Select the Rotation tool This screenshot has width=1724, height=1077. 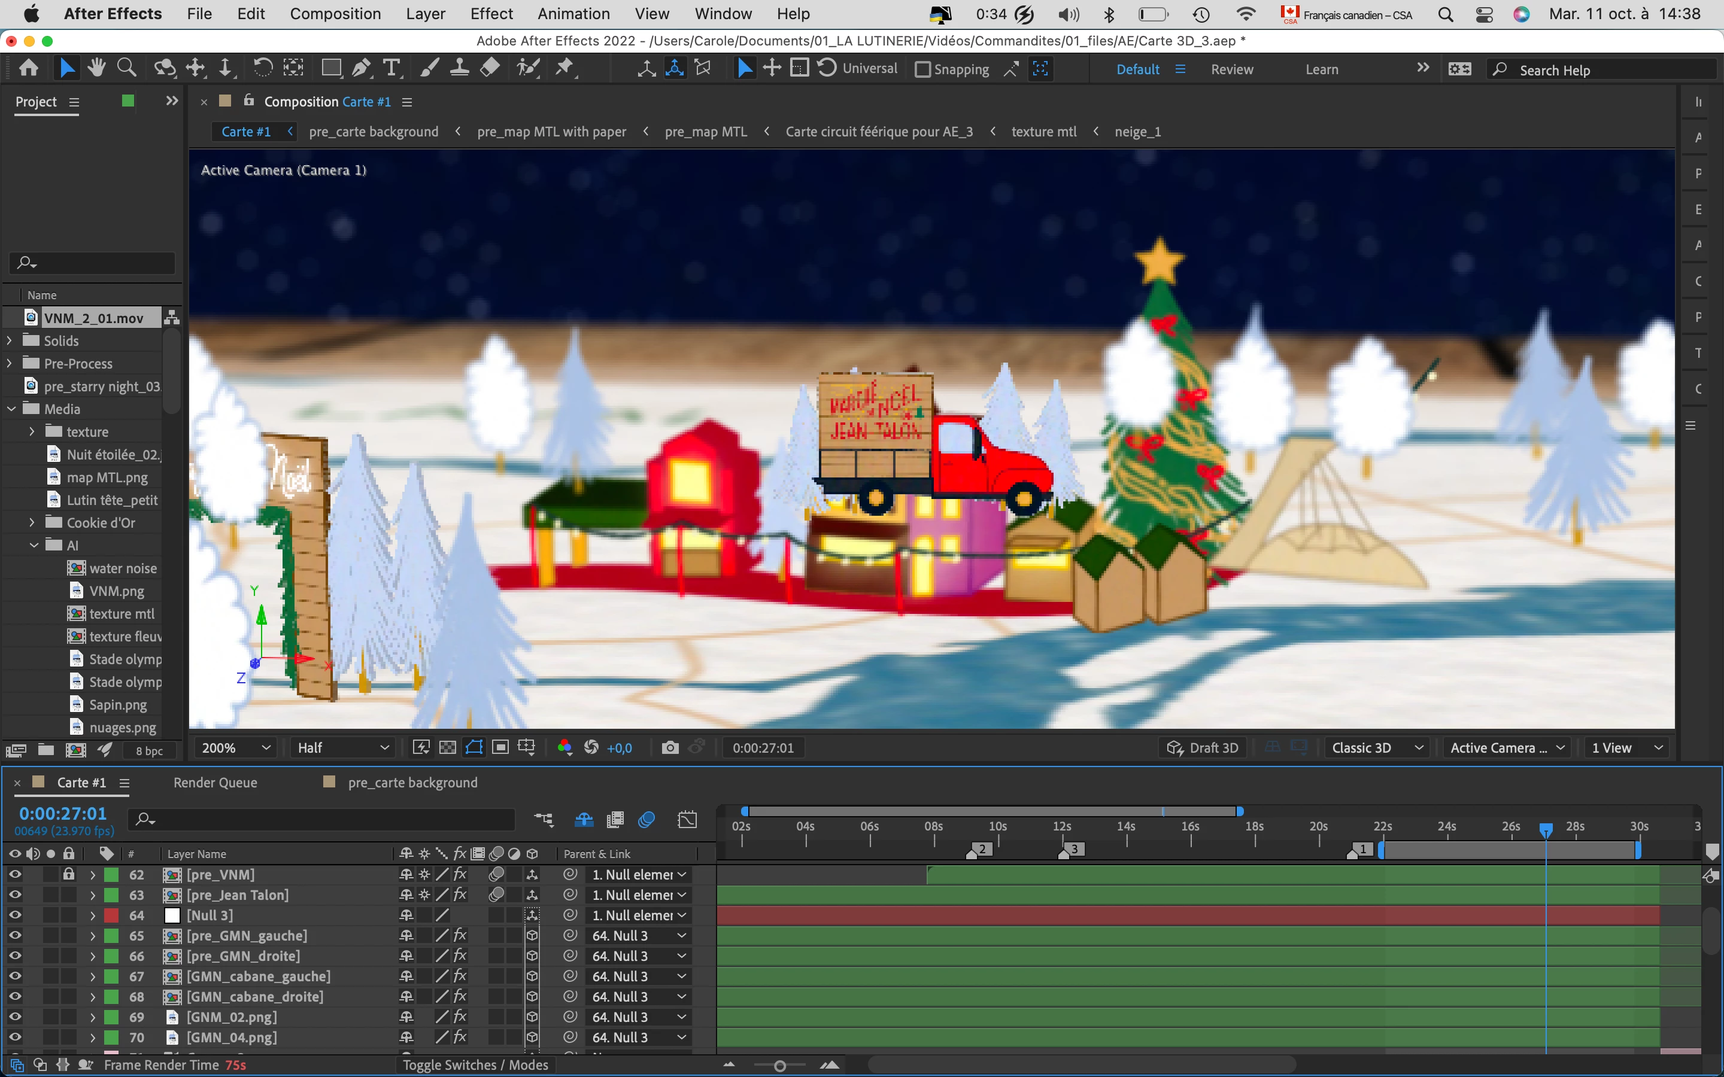pos(262,68)
